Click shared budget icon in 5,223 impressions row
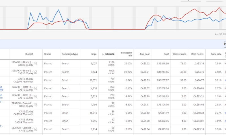 35,96
